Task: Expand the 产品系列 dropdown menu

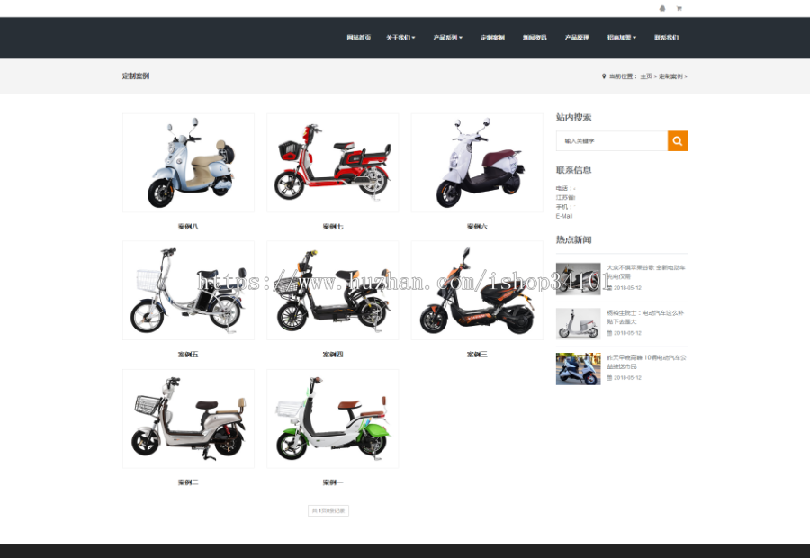Action: tap(447, 38)
